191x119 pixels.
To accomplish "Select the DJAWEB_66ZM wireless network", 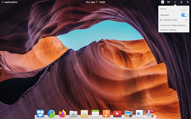I will point(174,20).
